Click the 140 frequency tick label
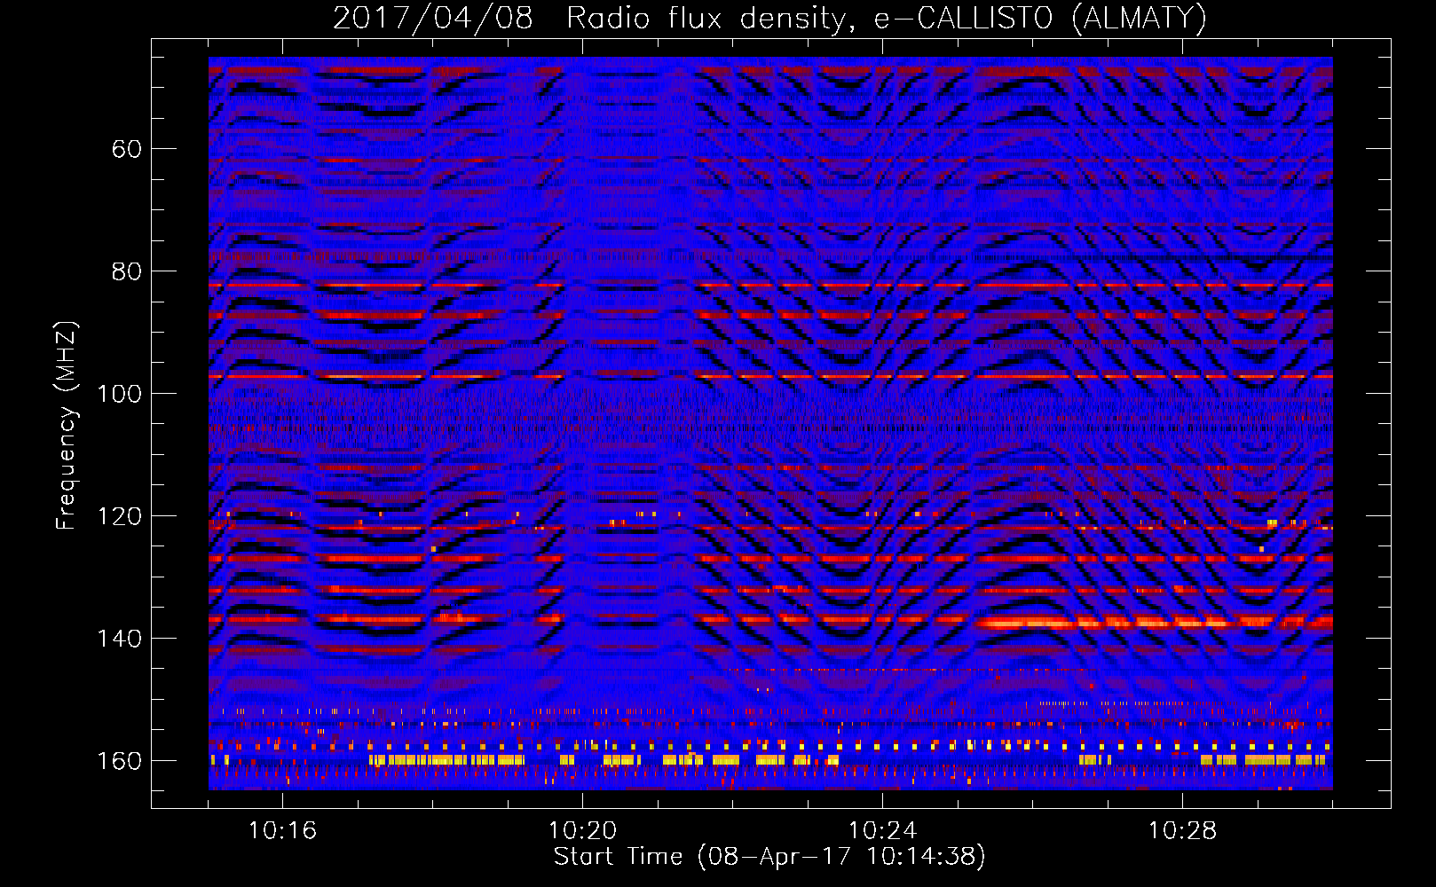The image size is (1436, 887). click(x=119, y=639)
